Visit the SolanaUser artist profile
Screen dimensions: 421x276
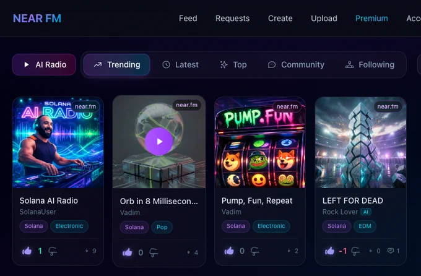tap(38, 212)
